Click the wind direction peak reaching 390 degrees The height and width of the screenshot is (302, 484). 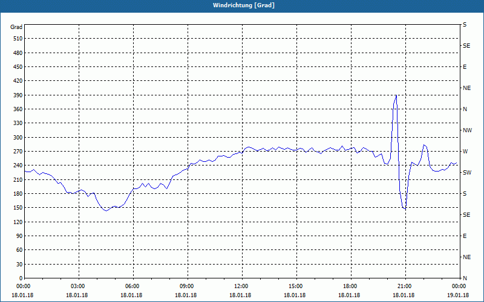[396, 96]
